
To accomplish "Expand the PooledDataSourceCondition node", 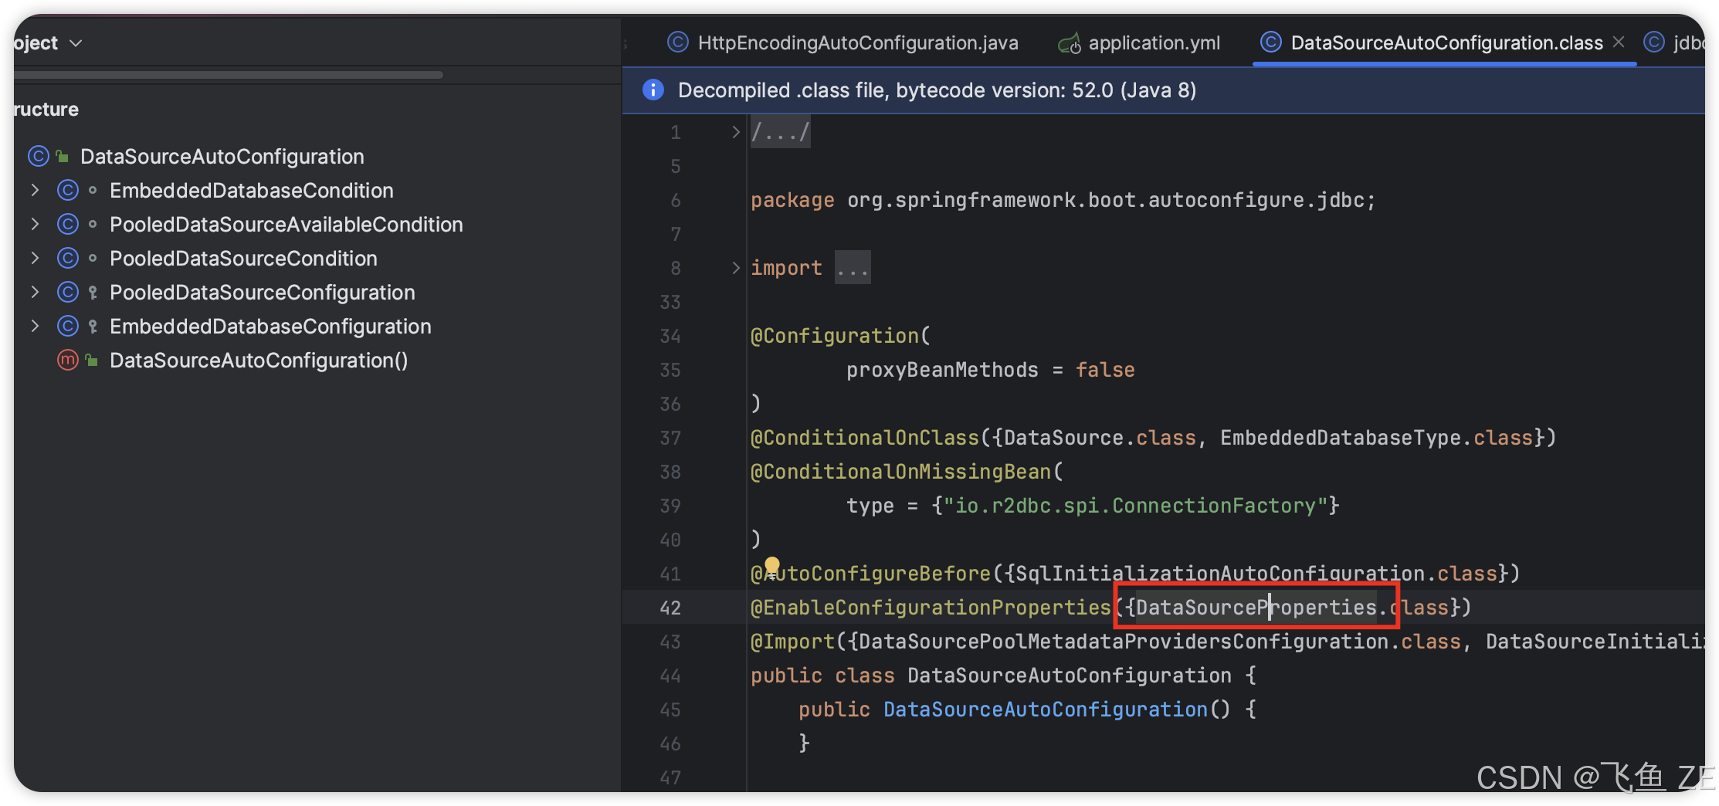I will tap(35, 258).
